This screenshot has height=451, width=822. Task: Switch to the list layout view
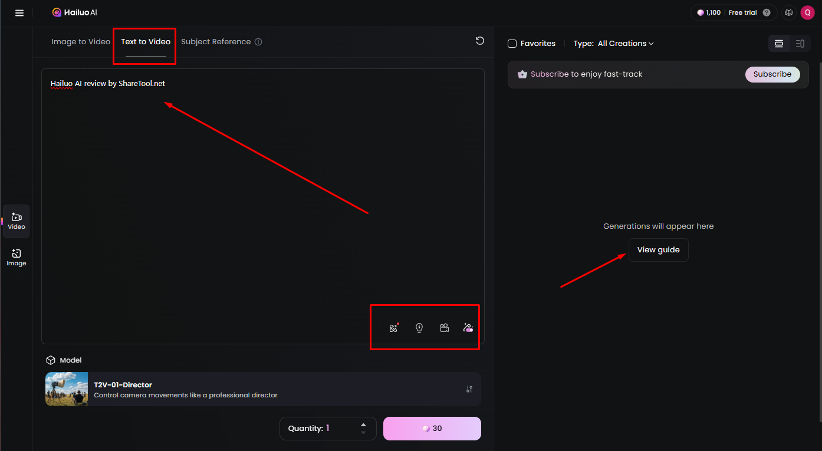800,44
